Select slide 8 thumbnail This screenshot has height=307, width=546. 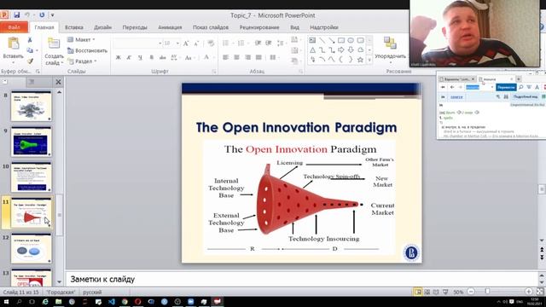32,106
